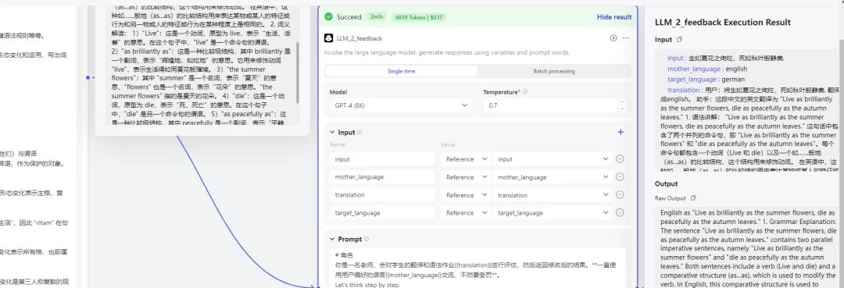The height and width of the screenshot is (288, 844).
Task: Edit the 'input' parameter name field
Action: tap(381, 159)
